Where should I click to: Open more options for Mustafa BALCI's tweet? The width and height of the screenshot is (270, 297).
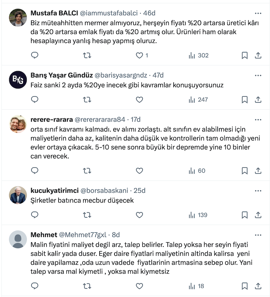point(258,13)
